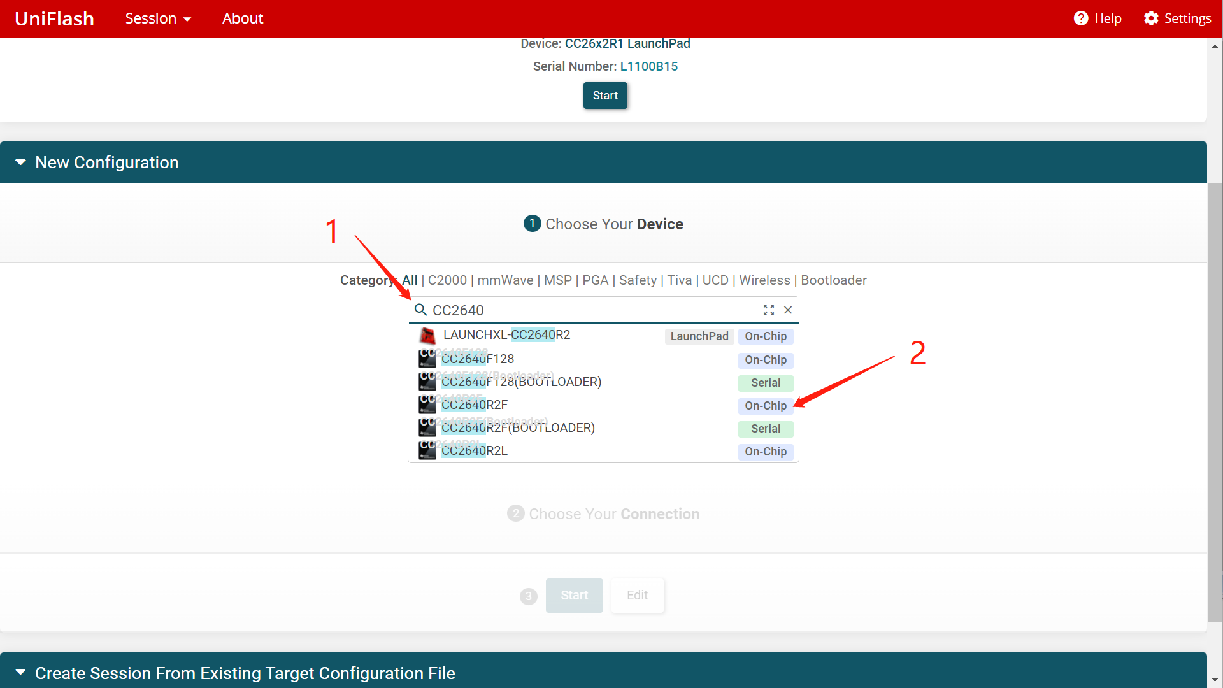Viewport: 1223px width, 688px height.
Task: Filter by Wireless category
Action: [x=764, y=280]
